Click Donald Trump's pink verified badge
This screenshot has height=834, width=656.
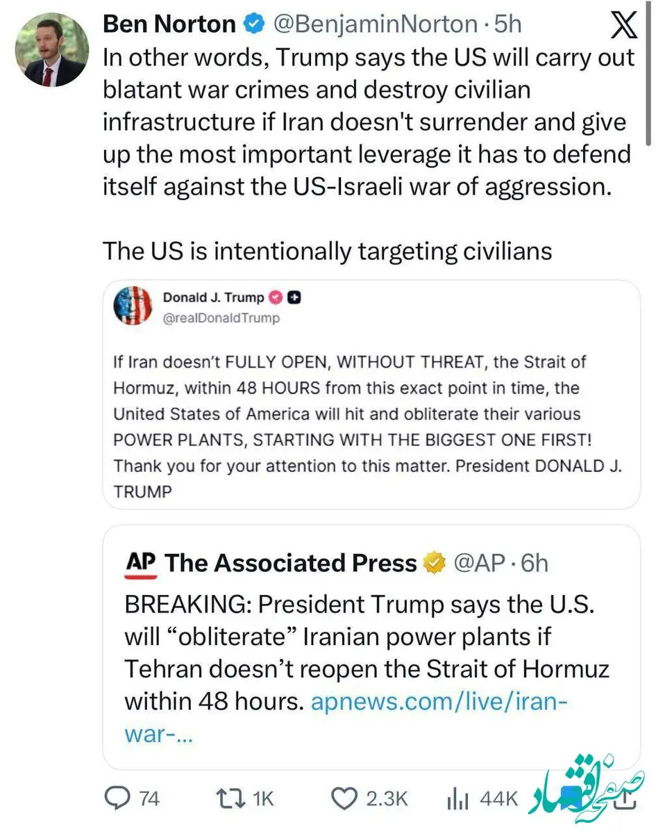point(274,299)
